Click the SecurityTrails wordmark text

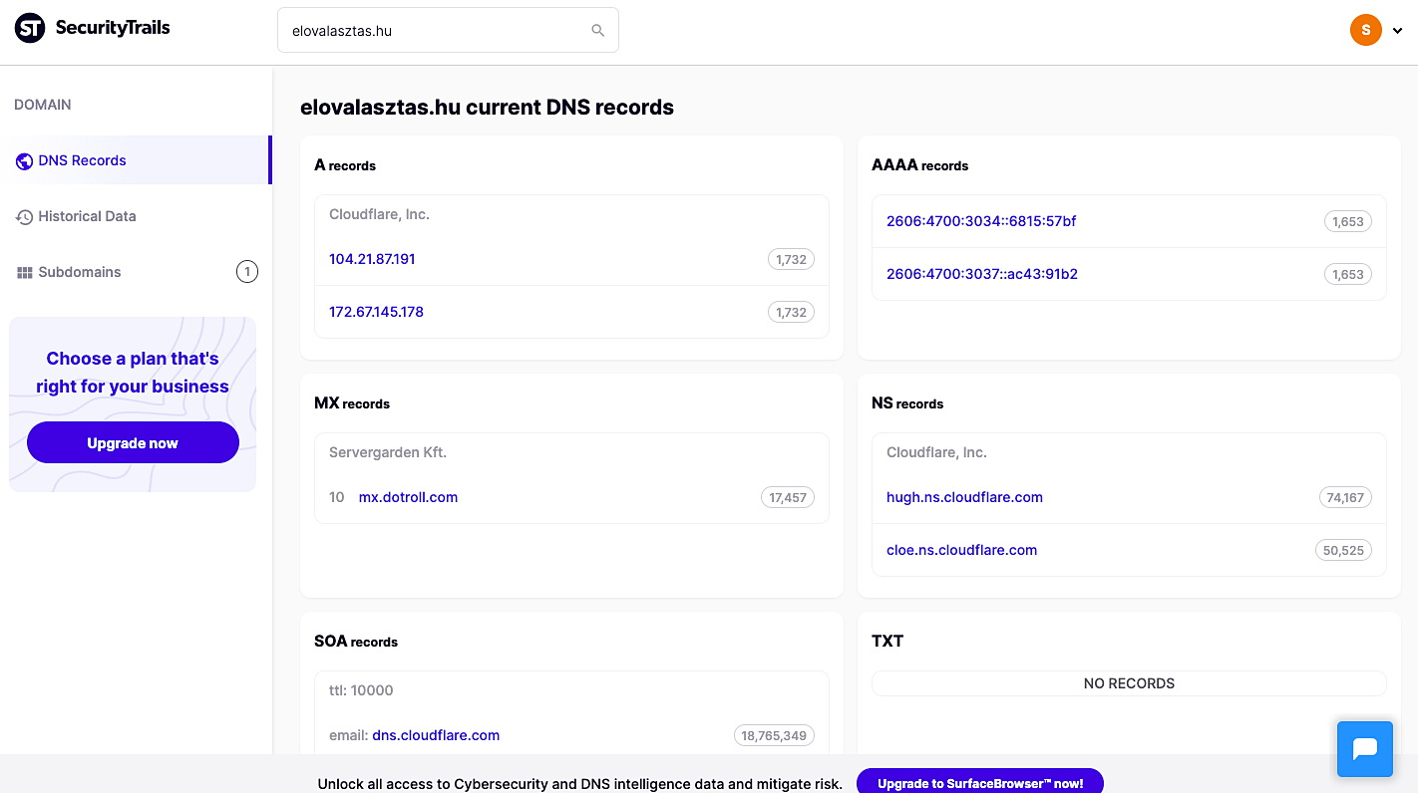[113, 28]
